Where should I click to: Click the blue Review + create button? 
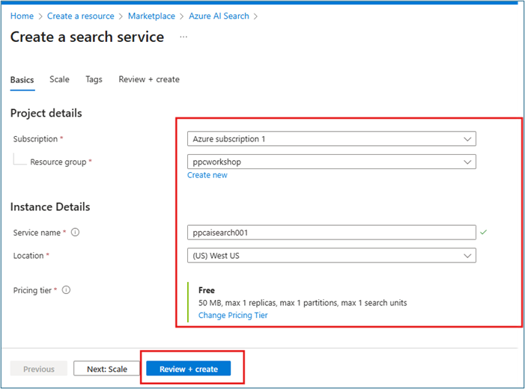tap(189, 369)
